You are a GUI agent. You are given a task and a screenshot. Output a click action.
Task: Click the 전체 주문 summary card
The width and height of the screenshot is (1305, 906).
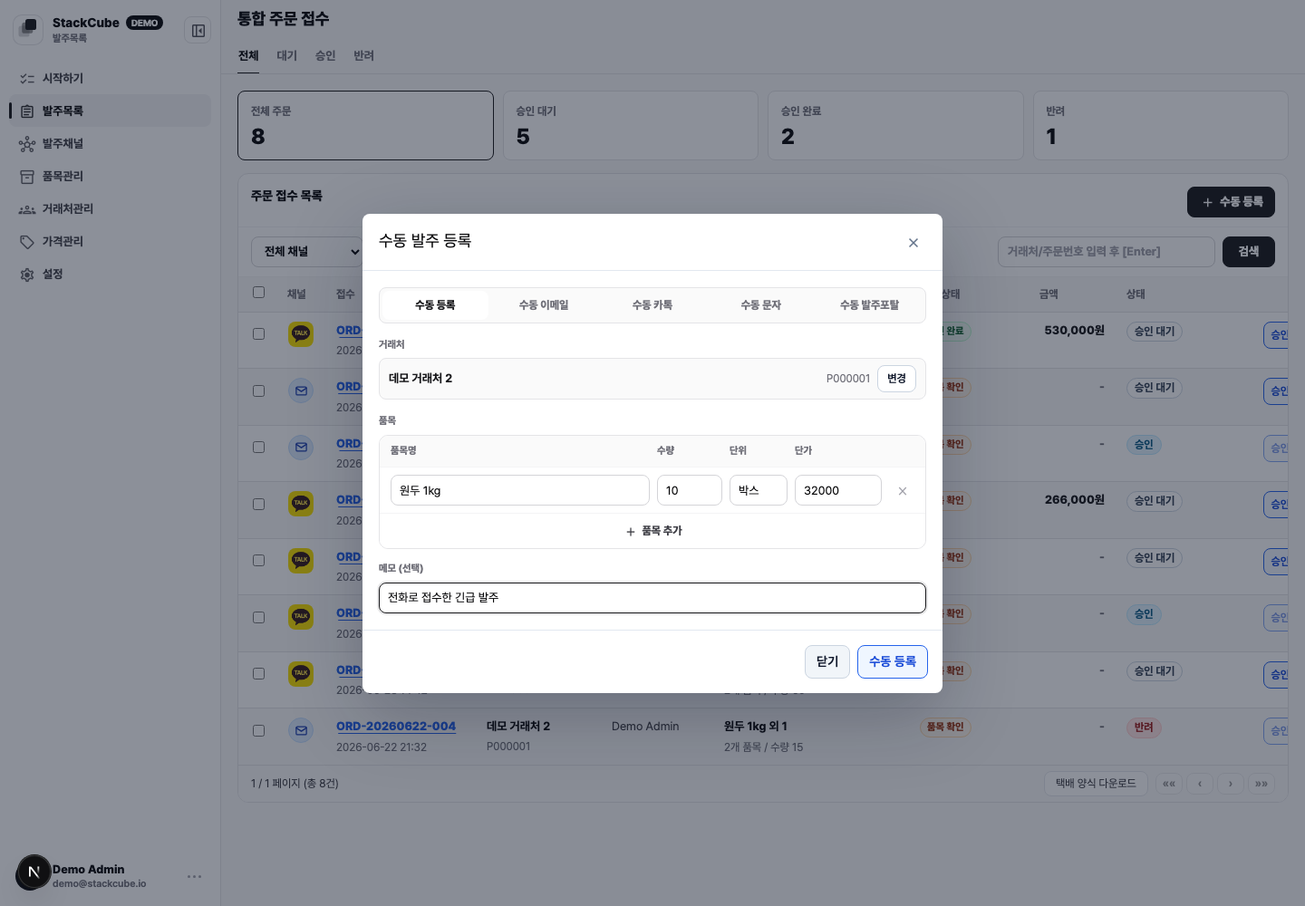click(x=365, y=125)
